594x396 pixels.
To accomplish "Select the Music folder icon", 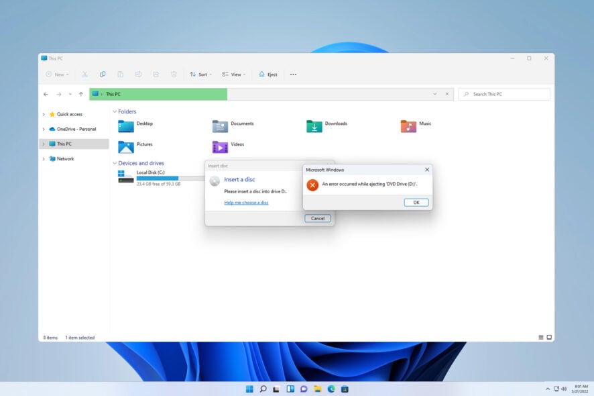I will (x=408, y=126).
